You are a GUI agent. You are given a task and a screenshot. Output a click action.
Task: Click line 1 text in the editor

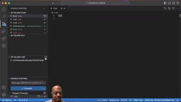[60, 16]
